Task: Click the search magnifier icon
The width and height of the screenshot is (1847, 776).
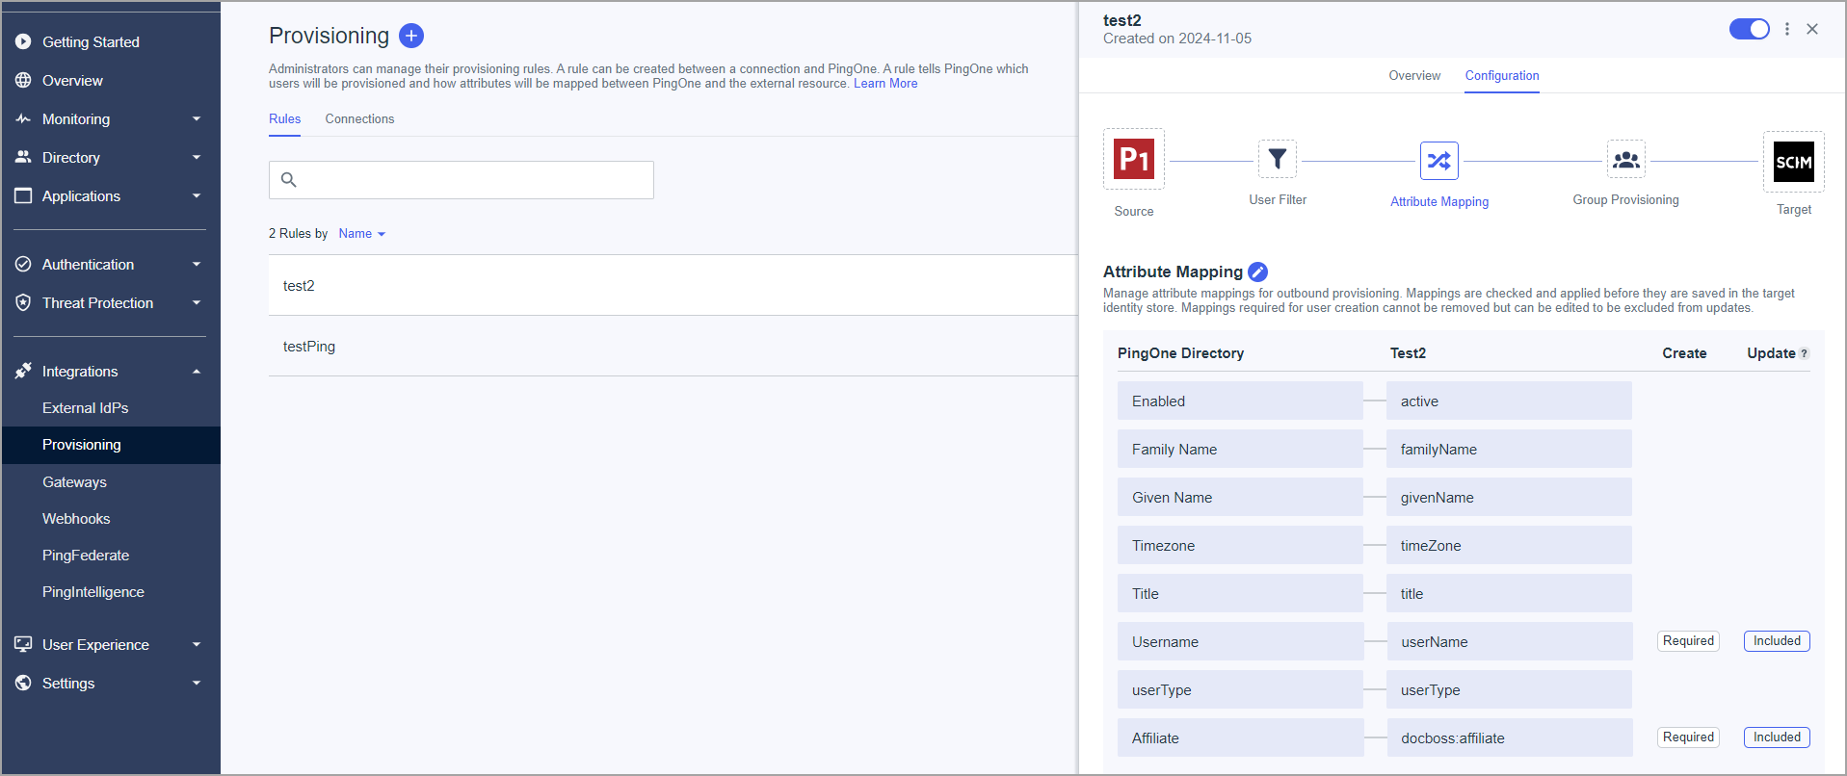Action: (288, 179)
